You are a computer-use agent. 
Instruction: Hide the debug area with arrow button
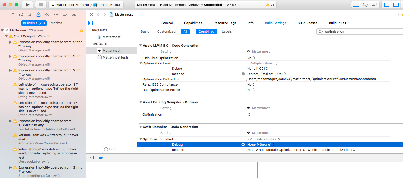point(91,158)
